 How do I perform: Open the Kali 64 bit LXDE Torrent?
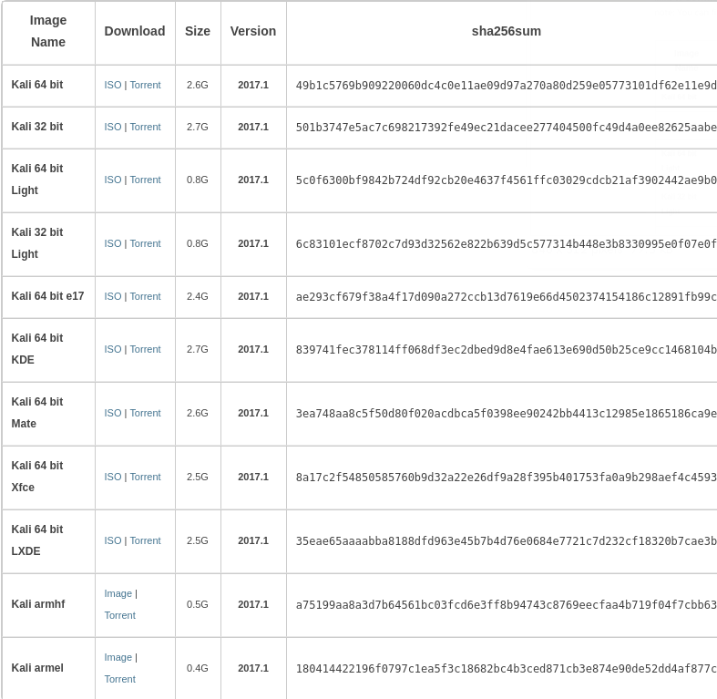146,540
